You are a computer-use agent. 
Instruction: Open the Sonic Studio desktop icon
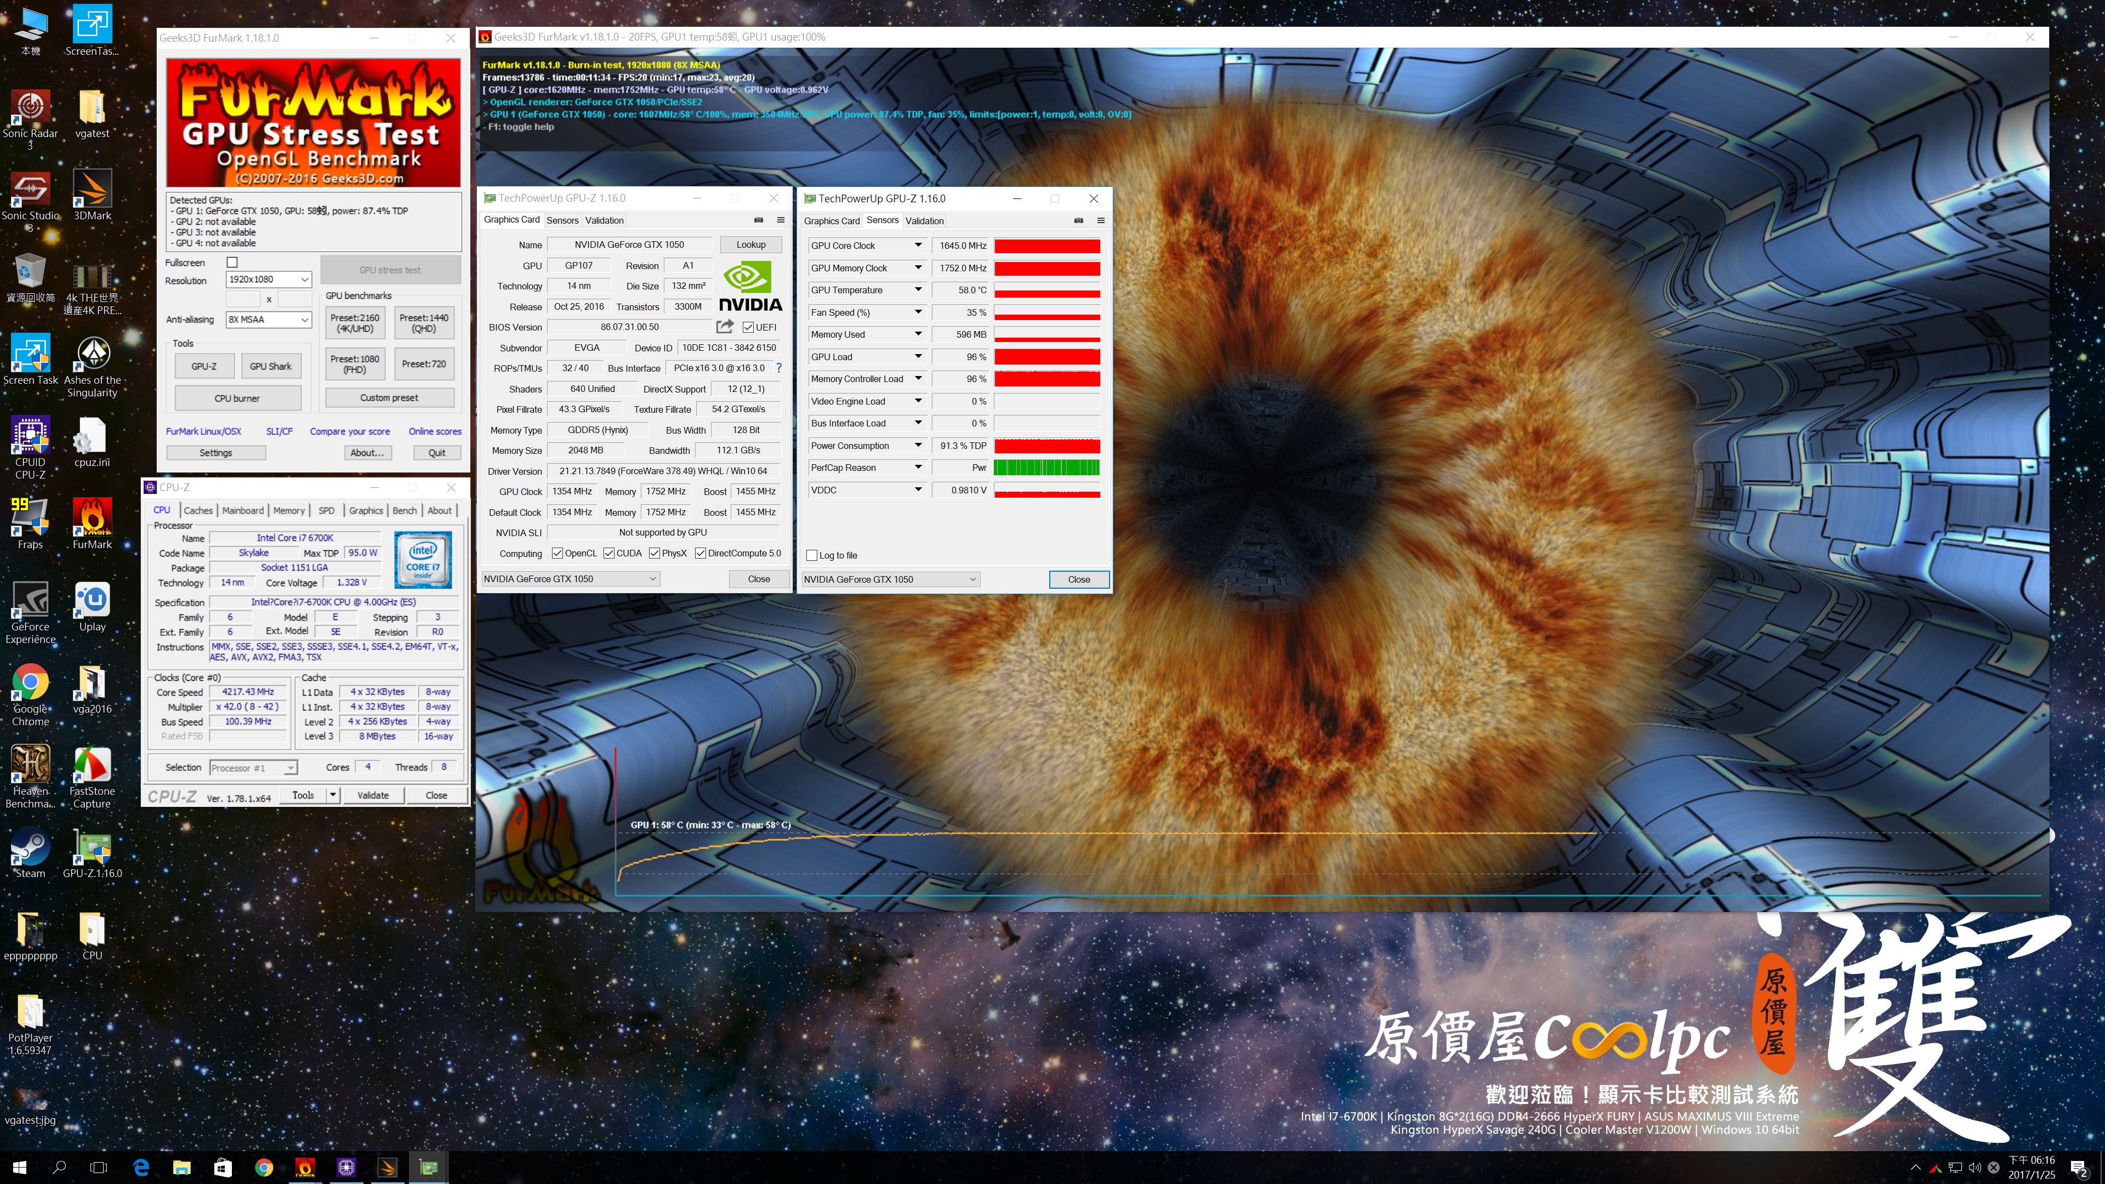coord(30,201)
